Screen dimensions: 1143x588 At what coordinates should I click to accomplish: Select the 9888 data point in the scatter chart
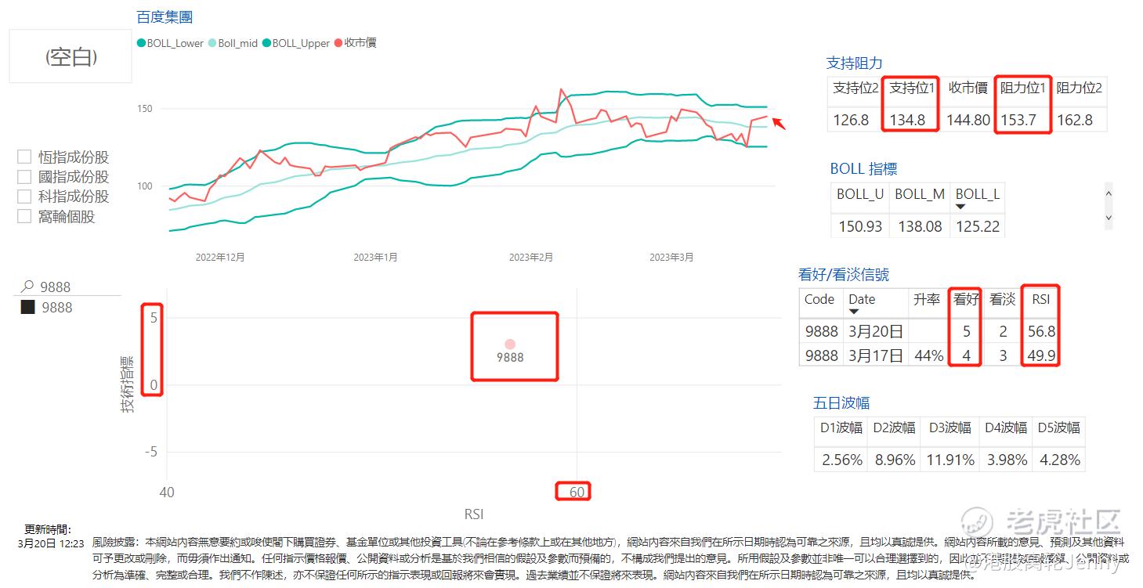tap(510, 345)
